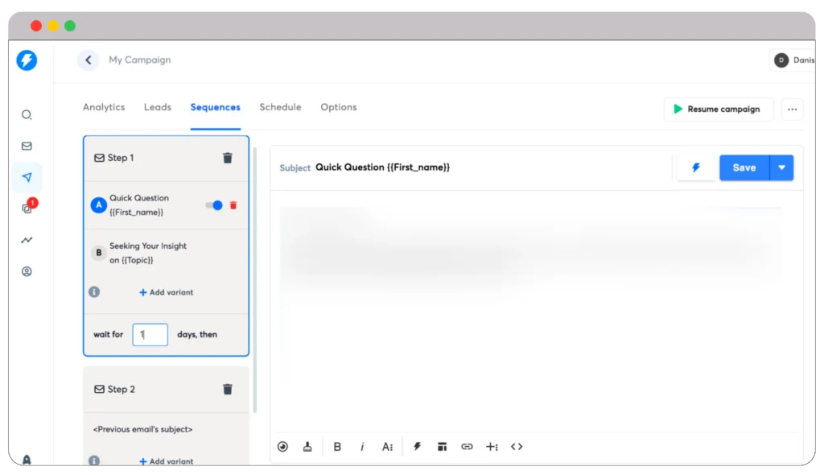Open the account icon in the sidebar
The height and width of the screenshot is (475, 824).
[27, 271]
